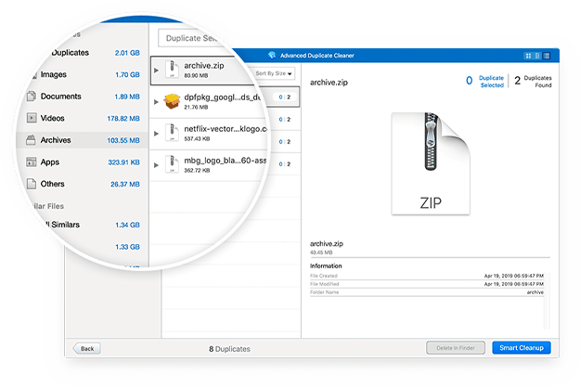Viewport: 580px width, 388px height.
Task: Select the netflix-vector...klogo row text
Action: (x=226, y=129)
